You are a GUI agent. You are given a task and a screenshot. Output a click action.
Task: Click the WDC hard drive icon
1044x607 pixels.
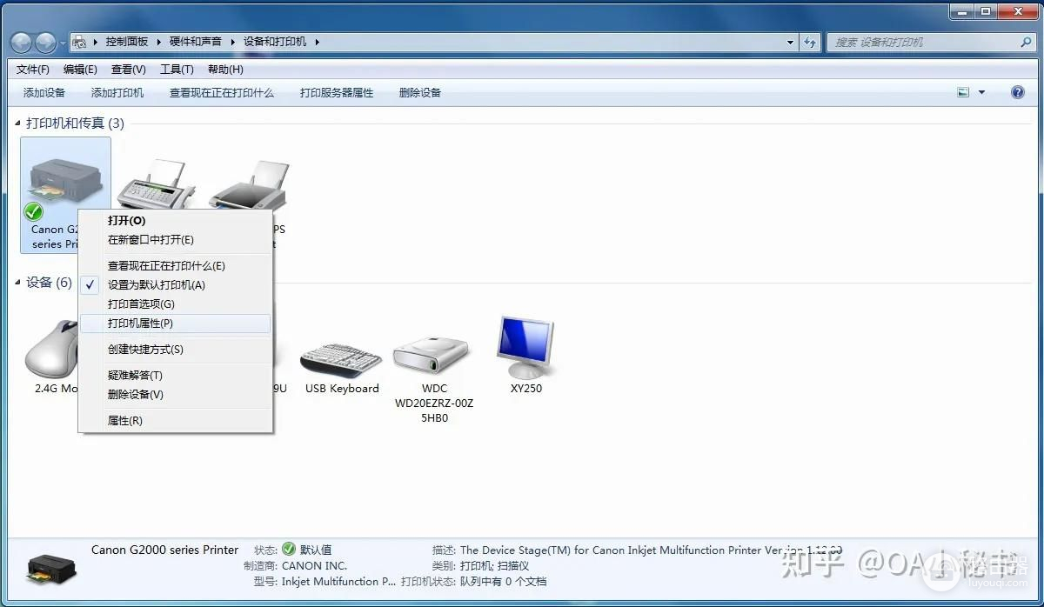click(x=433, y=352)
